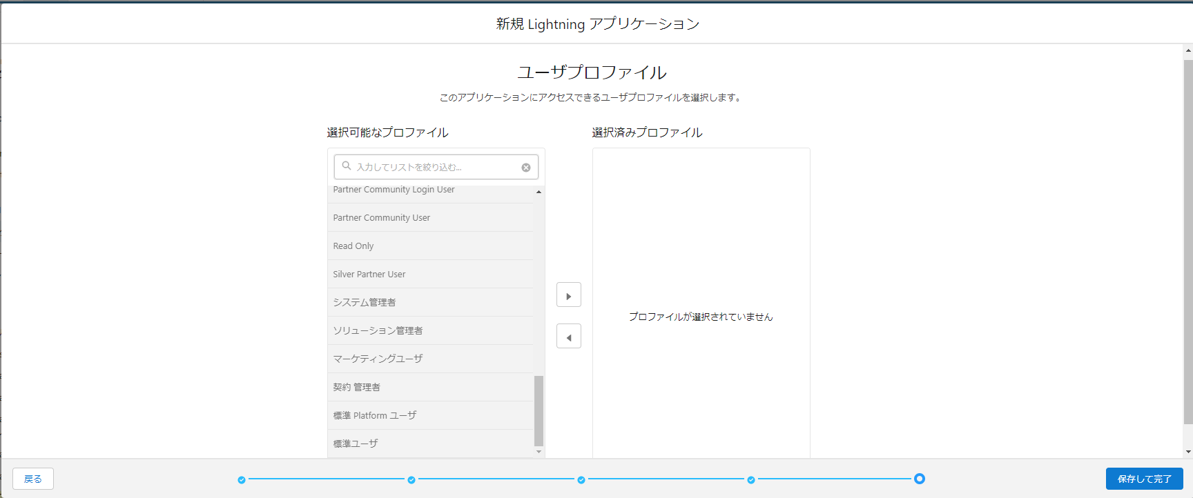
Task: Select the マーケティングユーザ profile
Action: click(x=430, y=359)
